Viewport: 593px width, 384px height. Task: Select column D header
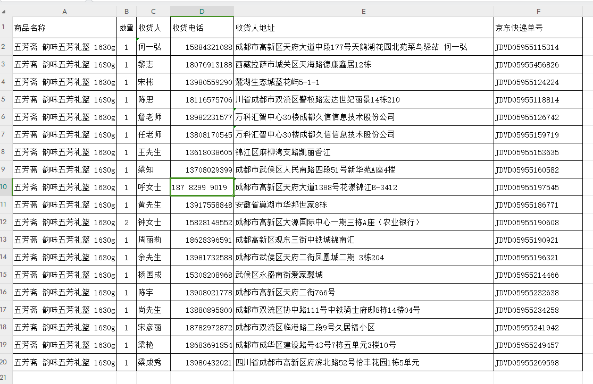point(202,11)
